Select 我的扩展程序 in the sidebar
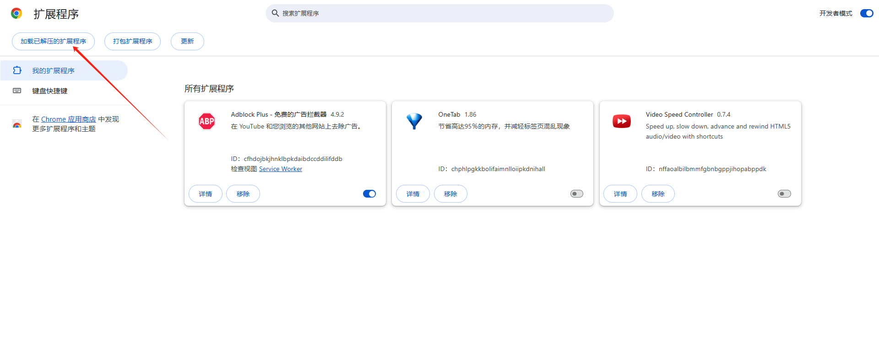Image resolution: width=879 pixels, height=338 pixels. [x=53, y=71]
